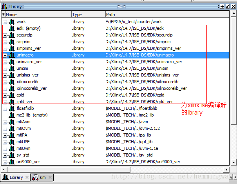
Task: Click the unisims_ver library icon
Action: (x=12, y=75)
